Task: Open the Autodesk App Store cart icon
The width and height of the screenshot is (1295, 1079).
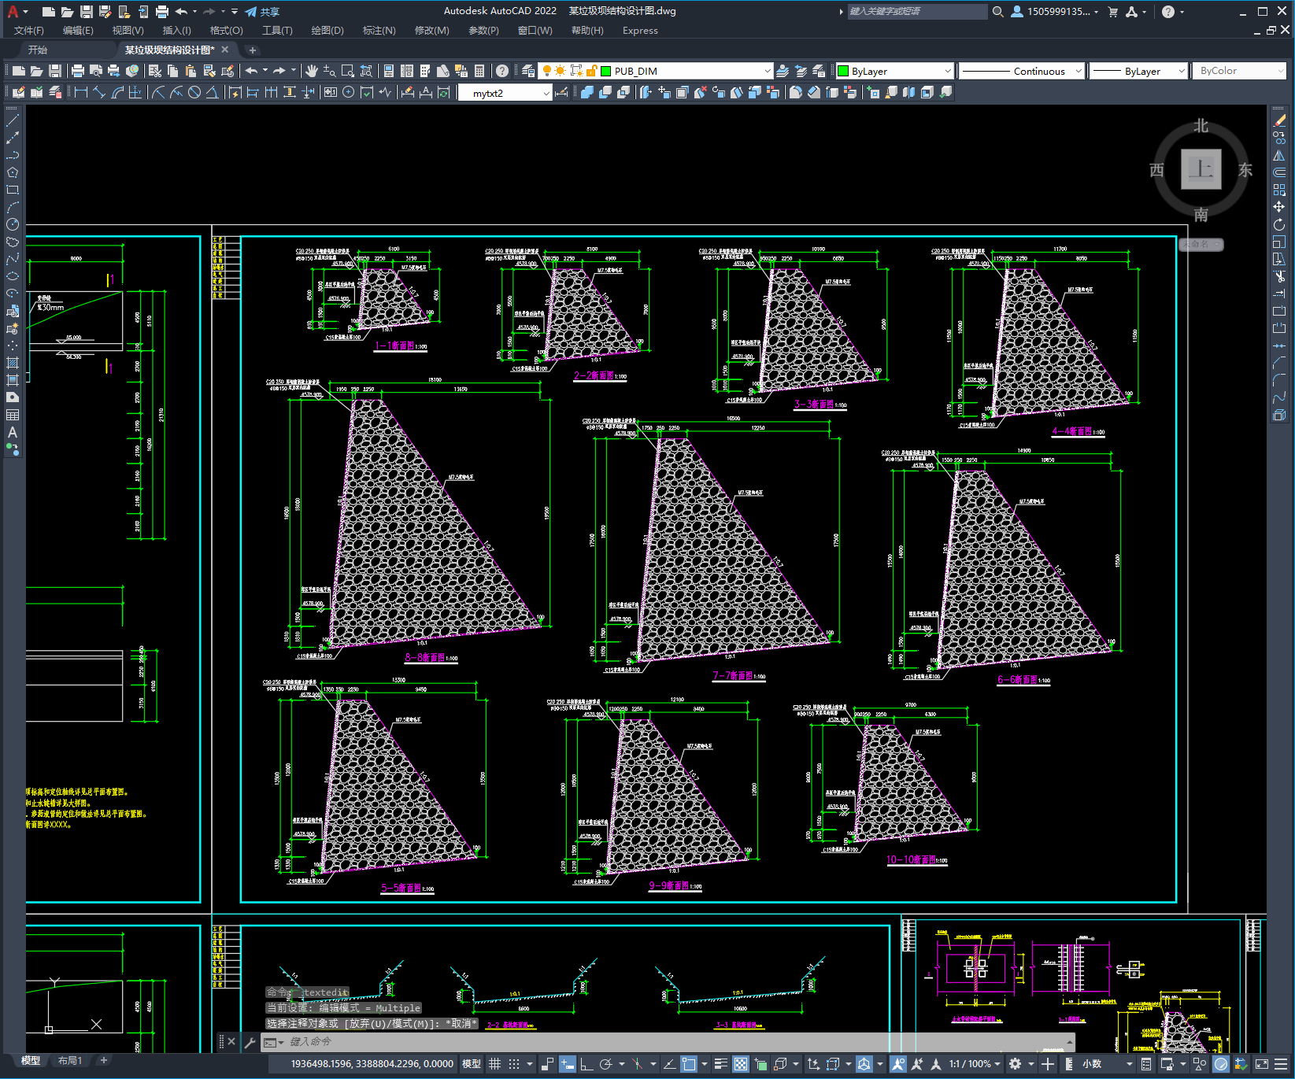Action: [x=1113, y=12]
